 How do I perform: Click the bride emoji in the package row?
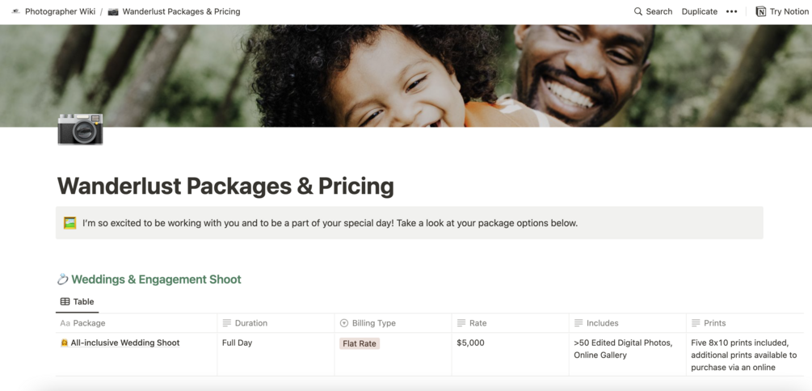pos(65,343)
